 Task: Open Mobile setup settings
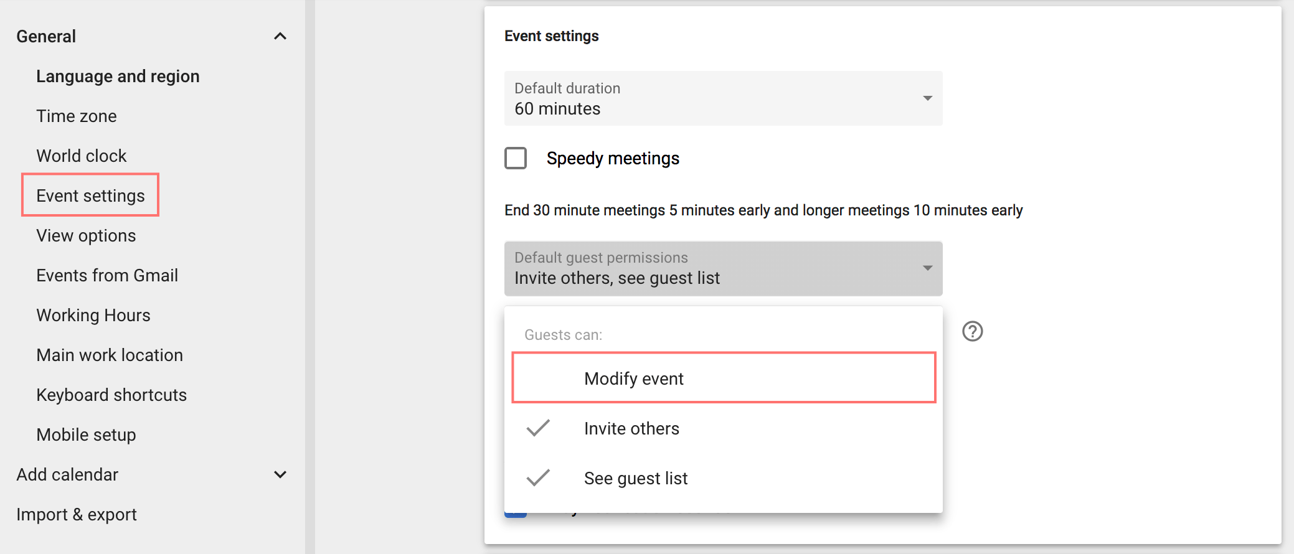(87, 434)
